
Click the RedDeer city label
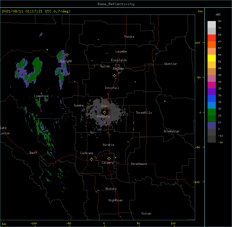[118, 69]
